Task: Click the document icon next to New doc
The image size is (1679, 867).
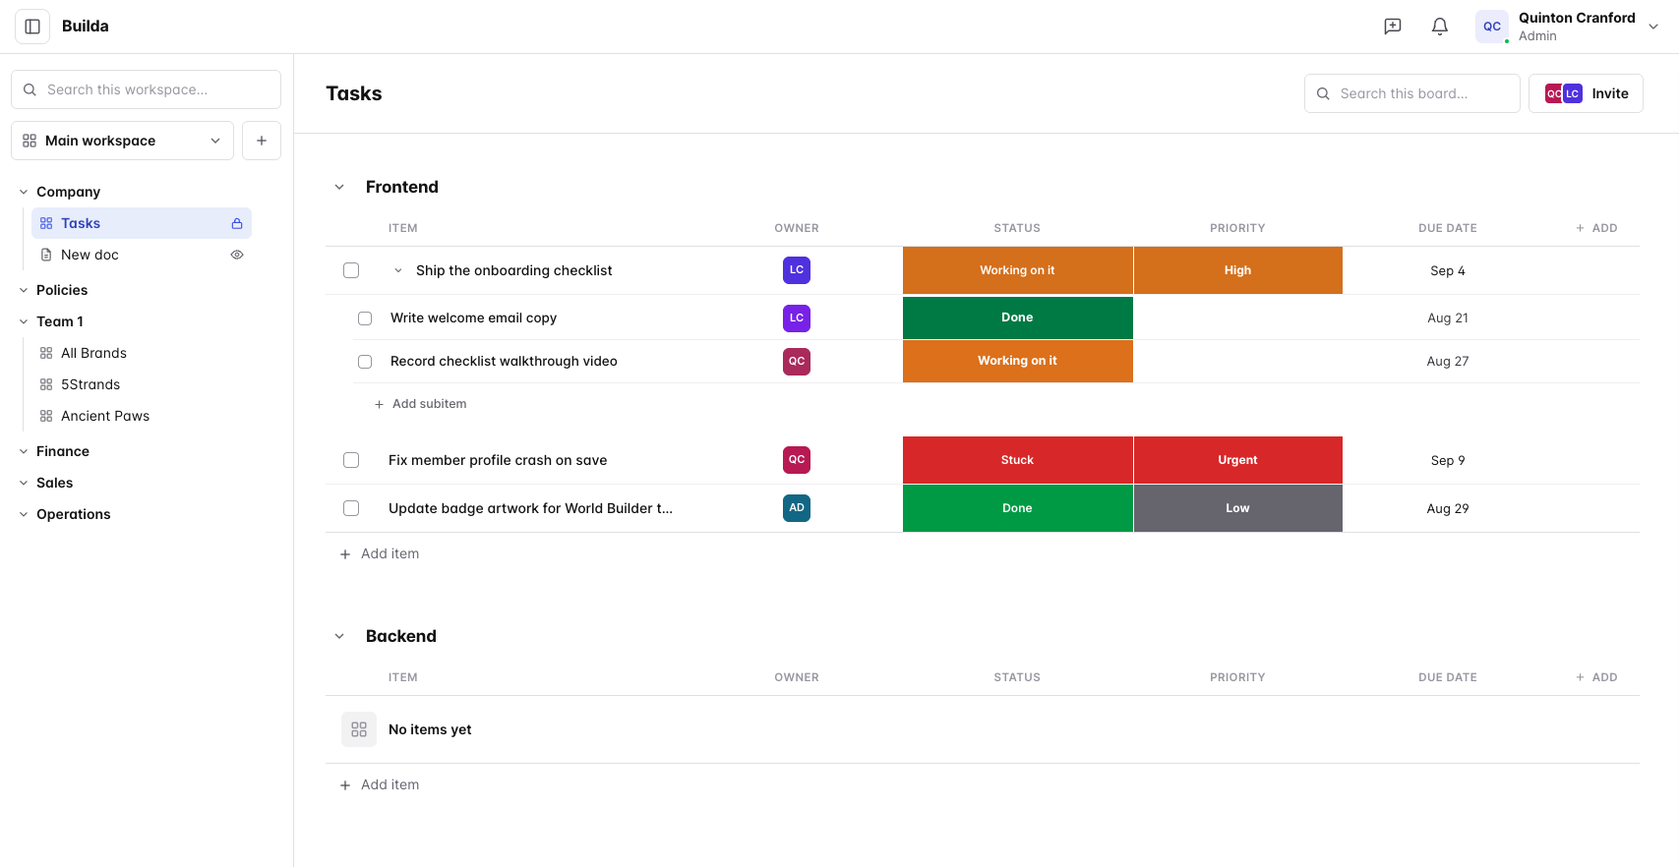Action: click(x=46, y=255)
